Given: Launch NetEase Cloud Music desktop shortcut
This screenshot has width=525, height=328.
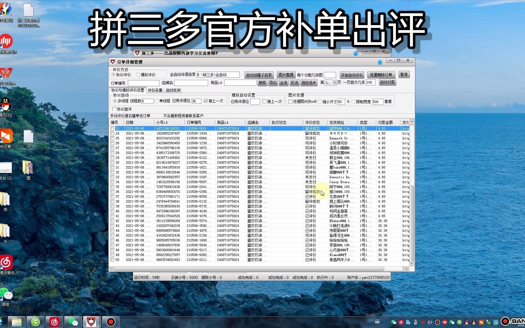Looking at the screenshot, I should [x=6, y=264].
